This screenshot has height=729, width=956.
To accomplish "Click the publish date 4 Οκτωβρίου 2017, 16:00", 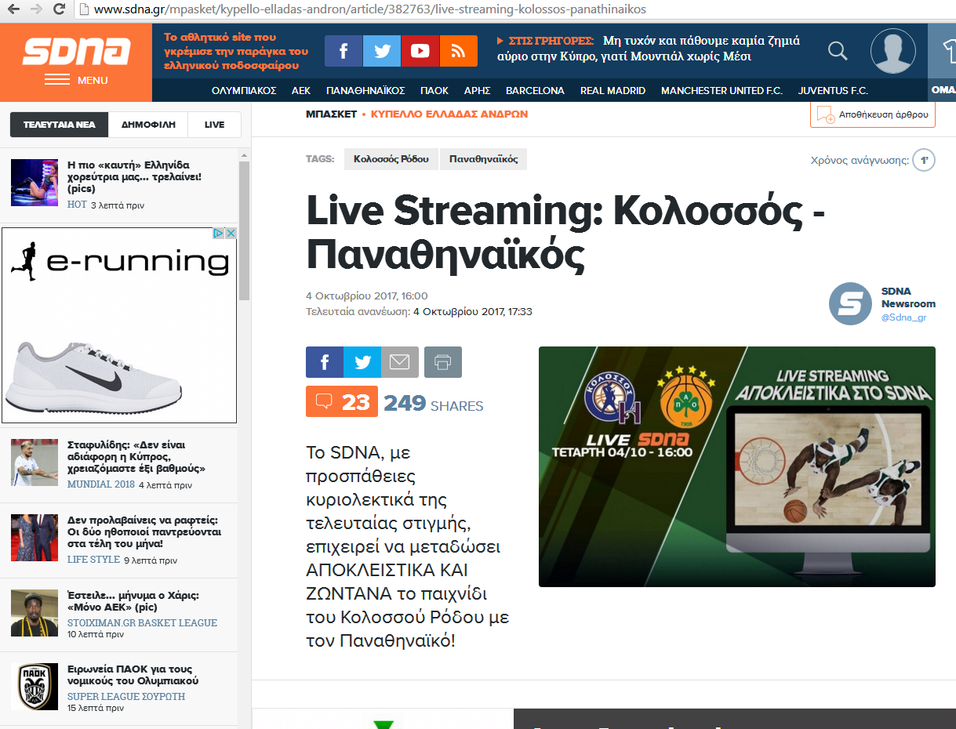I will pyautogui.click(x=367, y=296).
